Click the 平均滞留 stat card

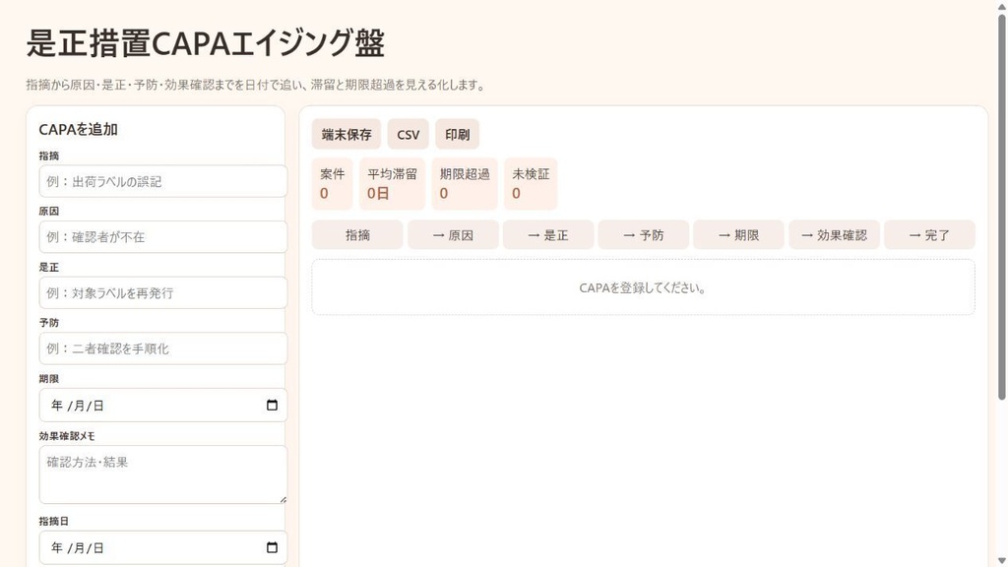point(392,184)
